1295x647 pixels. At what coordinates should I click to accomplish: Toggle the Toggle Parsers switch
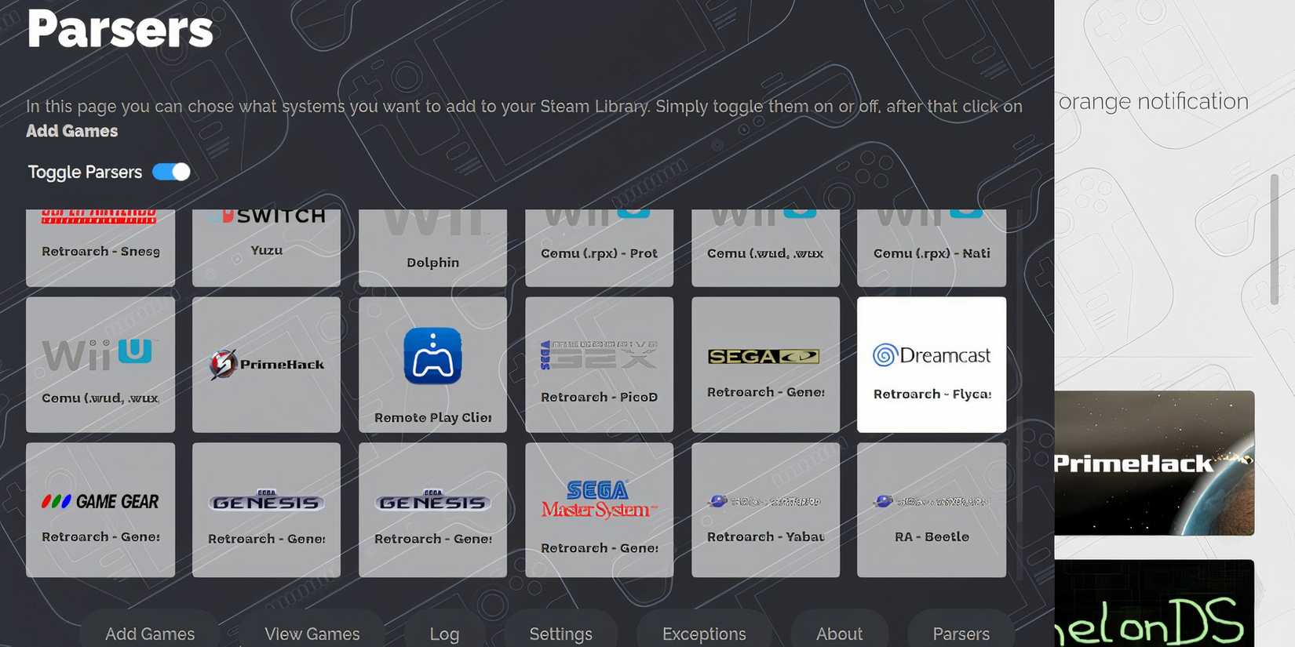coord(171,172)
